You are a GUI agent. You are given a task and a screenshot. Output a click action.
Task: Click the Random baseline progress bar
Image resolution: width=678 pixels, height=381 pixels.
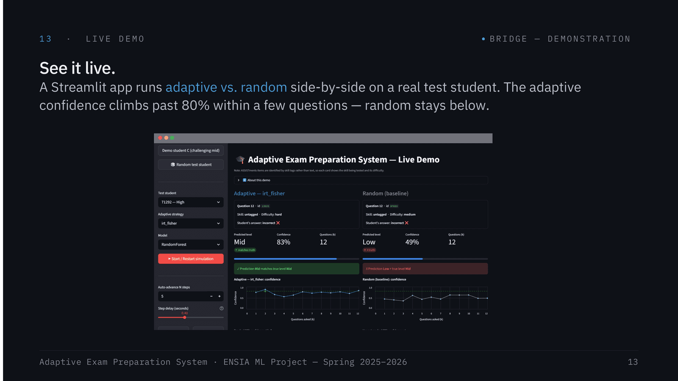(425, 259)
